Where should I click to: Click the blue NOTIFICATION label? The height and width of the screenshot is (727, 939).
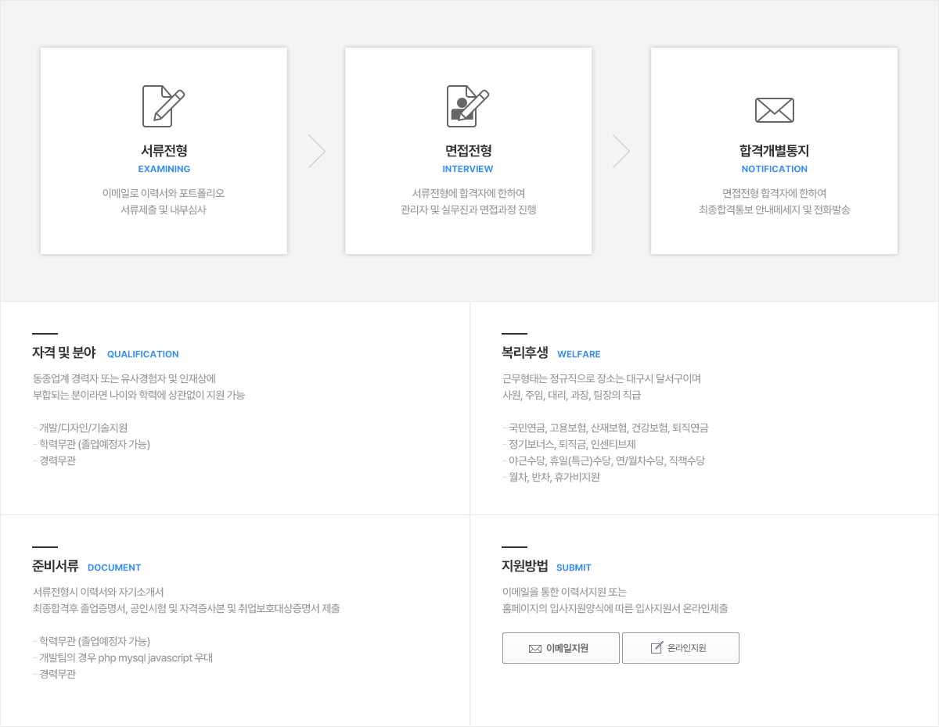774,169
